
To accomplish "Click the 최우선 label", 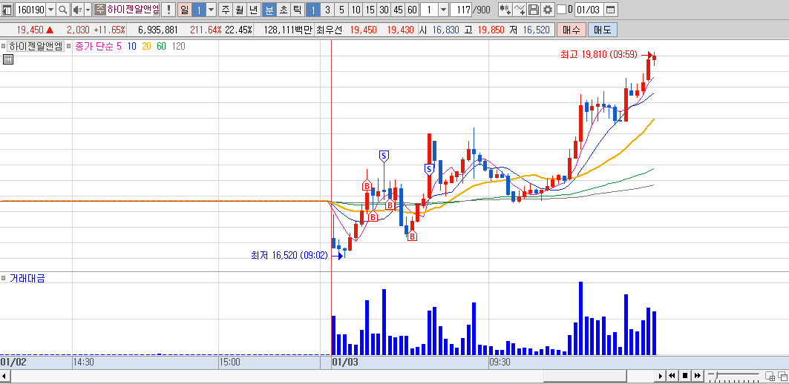I will pos(329,30).
